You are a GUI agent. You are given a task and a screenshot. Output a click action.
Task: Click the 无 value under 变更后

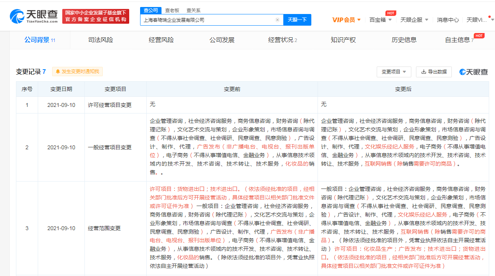click(x=324, y=105)
